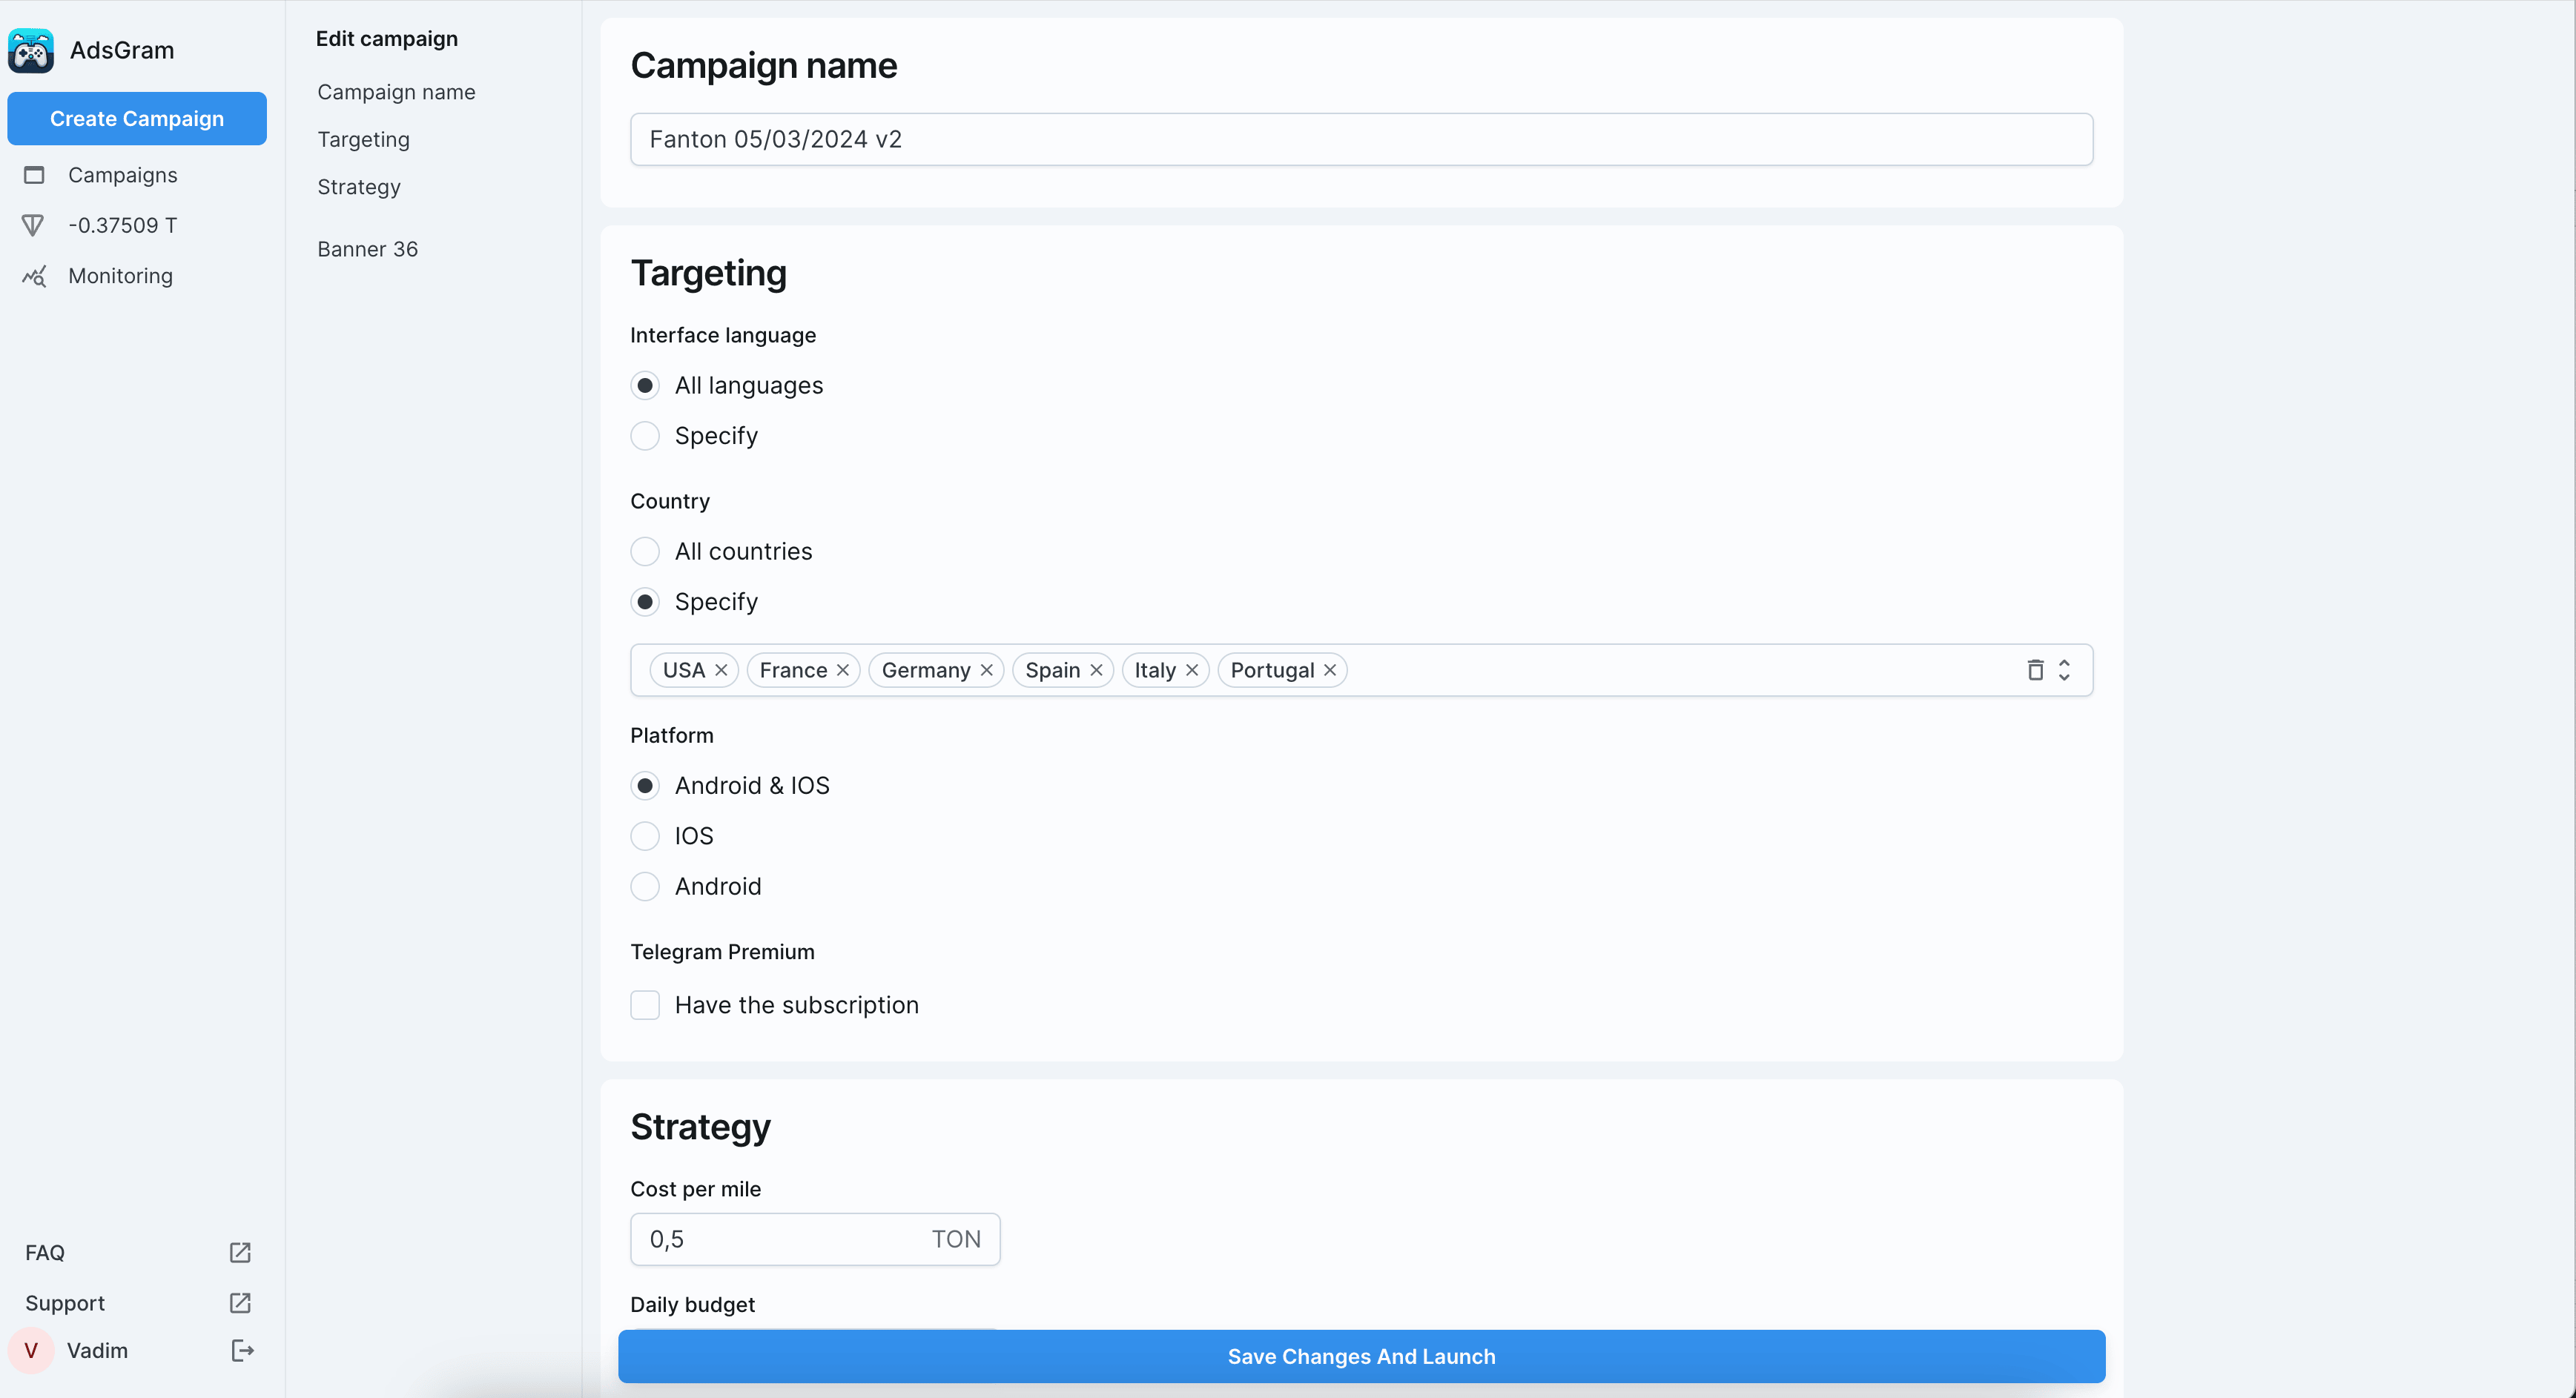The height and width of the screenshot is (1398, 2576).
Task: Focus the Cost per mile input field
Action: (780, 1240)
